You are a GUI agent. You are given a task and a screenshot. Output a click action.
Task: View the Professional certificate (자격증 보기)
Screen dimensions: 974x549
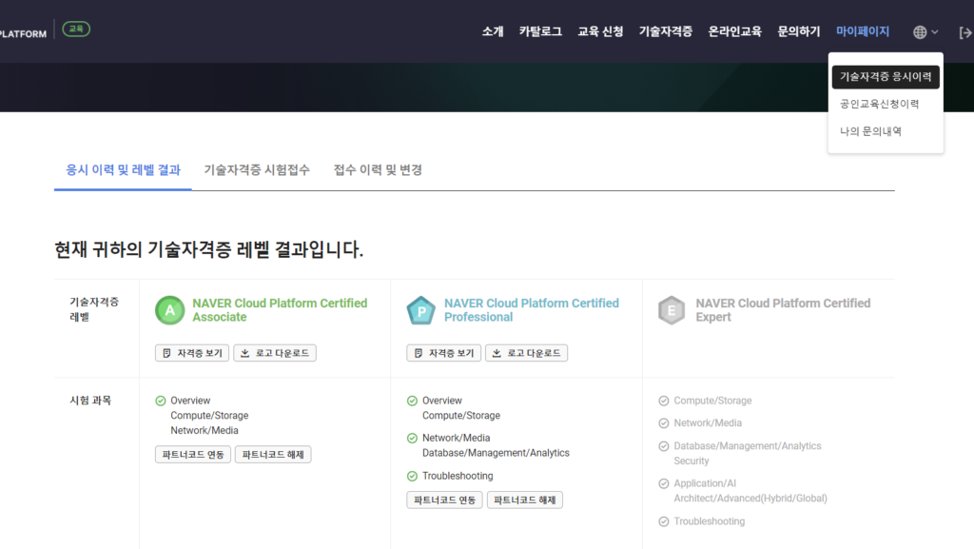click(443, 353)
